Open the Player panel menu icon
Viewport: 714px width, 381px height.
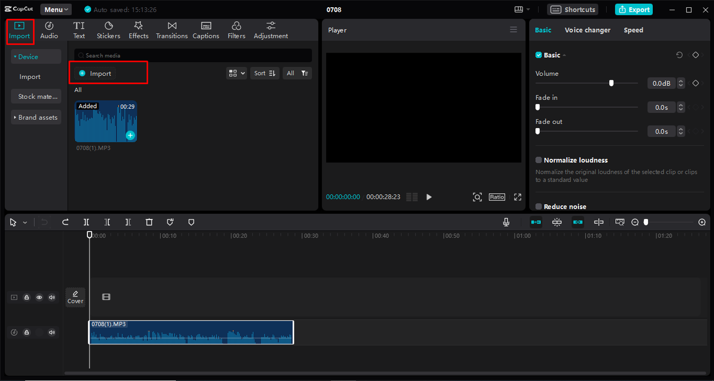(x=514, y=30)
